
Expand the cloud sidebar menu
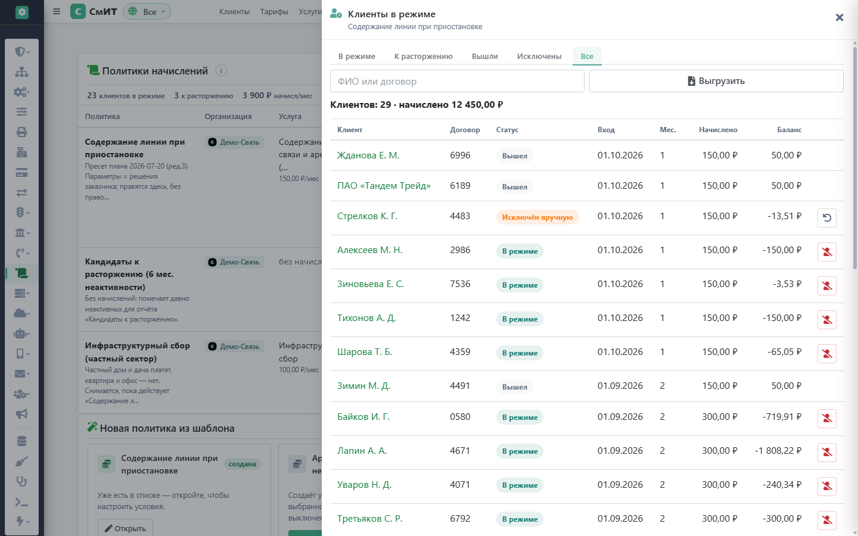click(x=21, y=313)
